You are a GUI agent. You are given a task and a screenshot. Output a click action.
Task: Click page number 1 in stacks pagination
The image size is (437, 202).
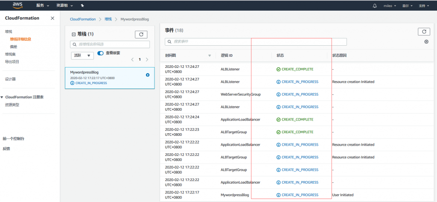pos(140,59)
